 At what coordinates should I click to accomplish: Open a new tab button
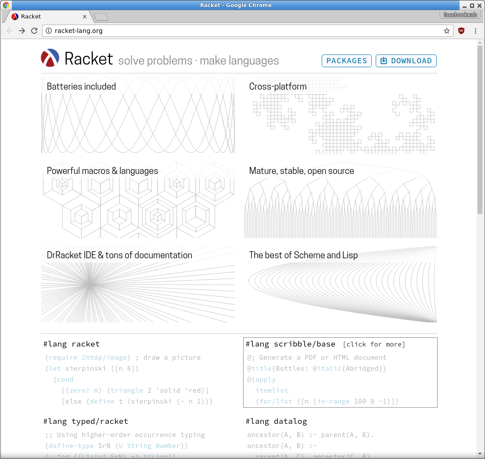101,17
